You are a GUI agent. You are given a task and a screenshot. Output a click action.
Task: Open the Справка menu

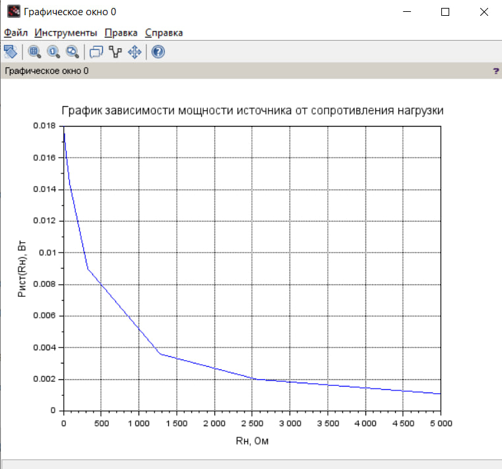(x=164, y=33)
